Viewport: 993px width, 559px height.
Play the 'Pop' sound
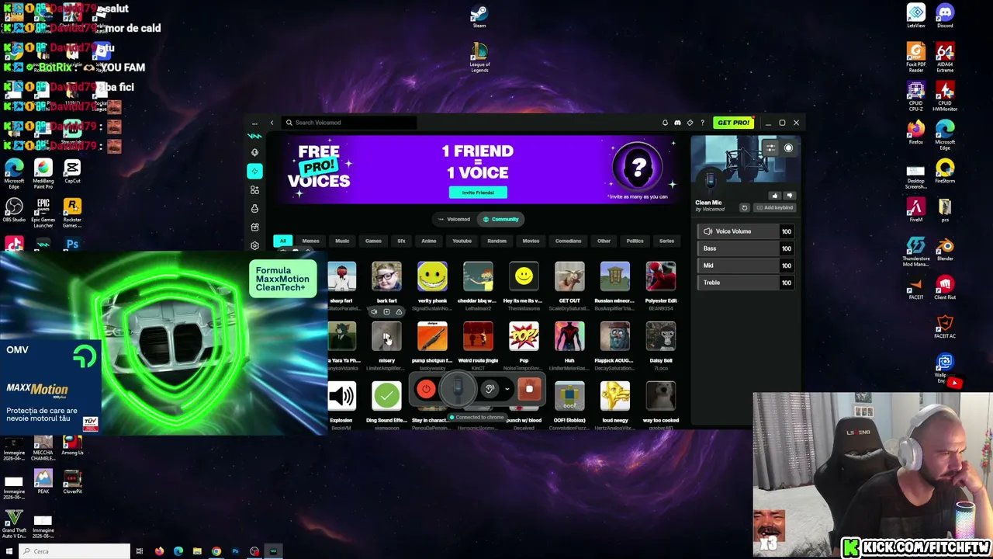524,337
